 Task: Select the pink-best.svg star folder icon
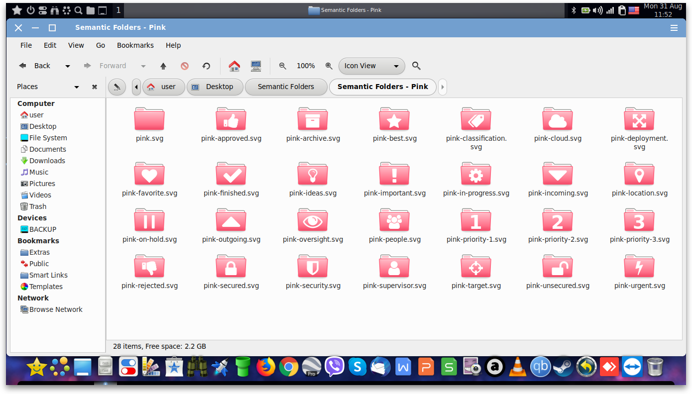pyautogui.click(x=394, y=119)
